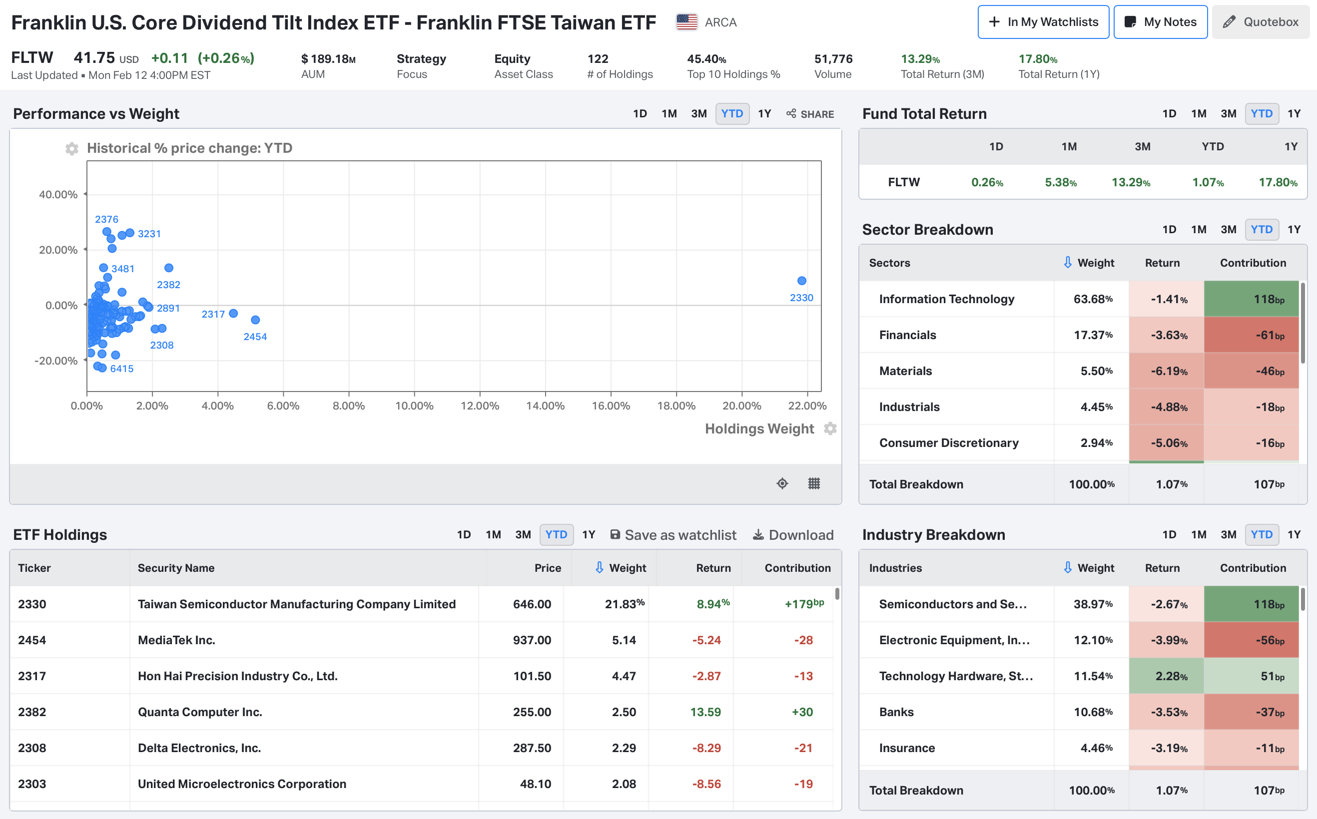Select Information Technology sector row
1317x819 pixels.
pyautogui.click(x=1079, y=299)
